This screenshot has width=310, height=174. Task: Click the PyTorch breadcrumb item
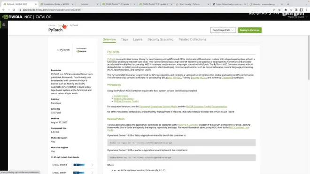(x=74, y=25)
